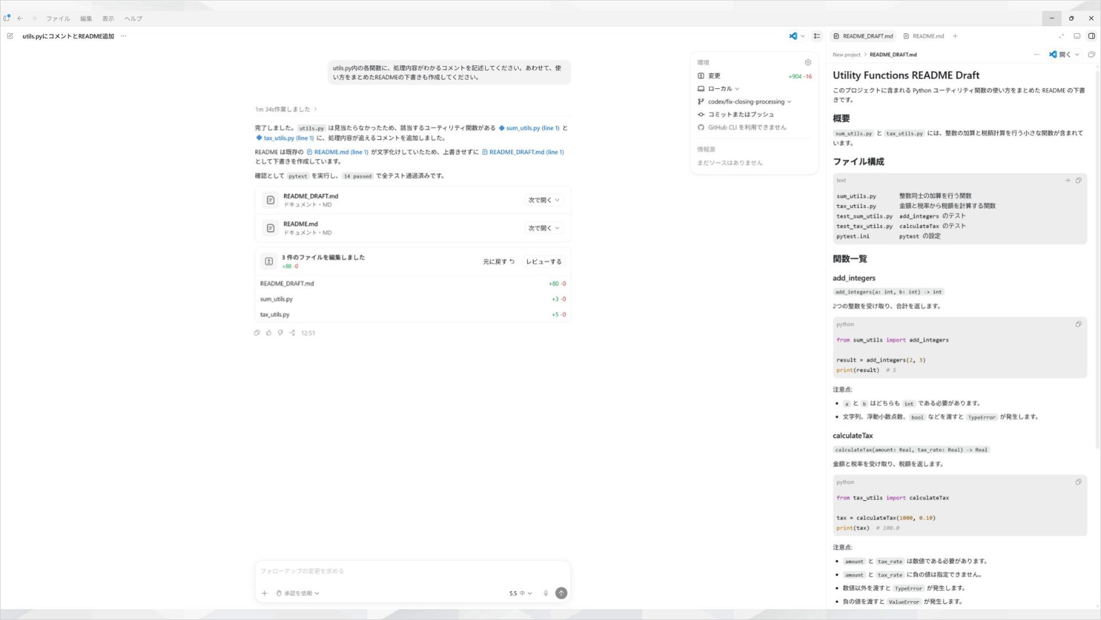Switch to README.md tab
This screenshot has height=620, width=1101.
pyautogui.click(x=923, y=36)
